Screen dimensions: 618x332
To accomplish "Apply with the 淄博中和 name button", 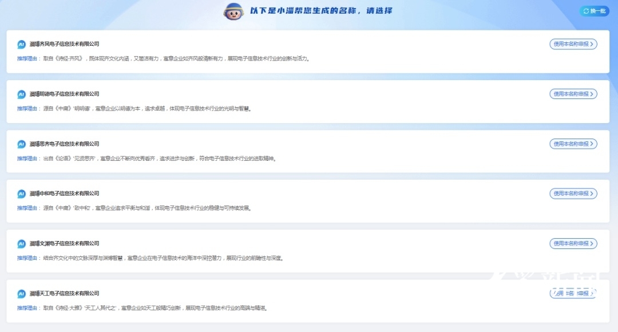I will coord(573,193).
